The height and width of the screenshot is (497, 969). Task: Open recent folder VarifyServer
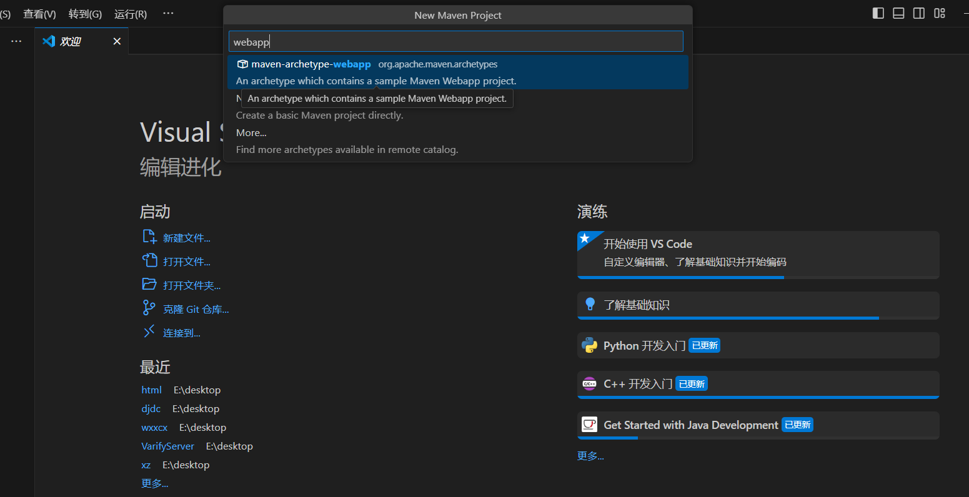pyautogui.click(x=167, y=446)
